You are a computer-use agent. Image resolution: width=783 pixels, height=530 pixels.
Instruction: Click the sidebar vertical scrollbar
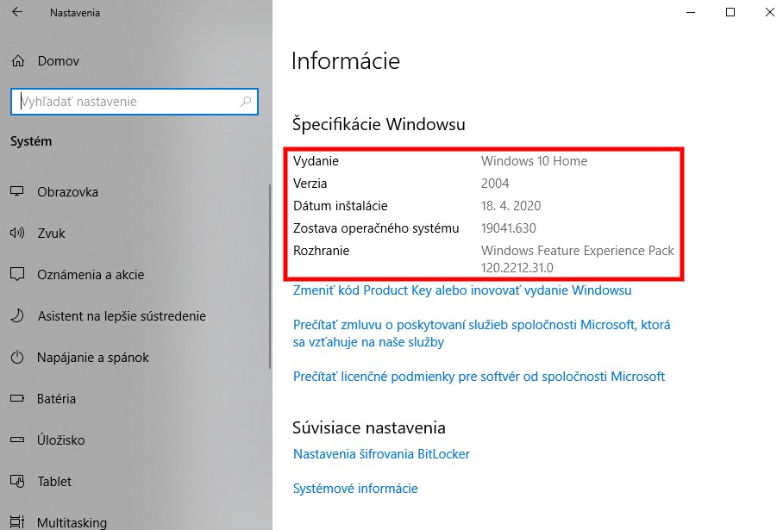pos(270,277)
